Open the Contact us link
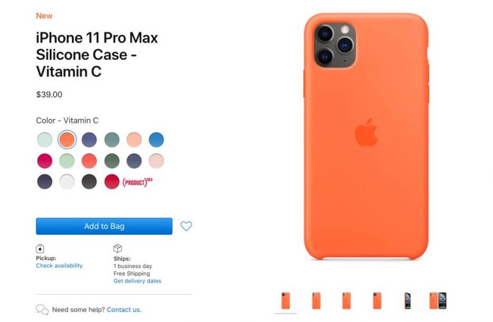 [124, 310]
